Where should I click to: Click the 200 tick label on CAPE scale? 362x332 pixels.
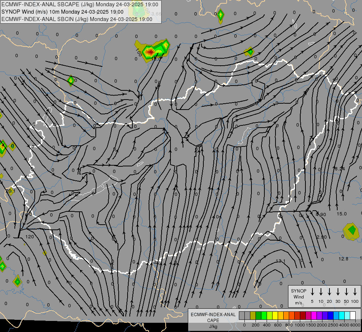pos(256,325)
